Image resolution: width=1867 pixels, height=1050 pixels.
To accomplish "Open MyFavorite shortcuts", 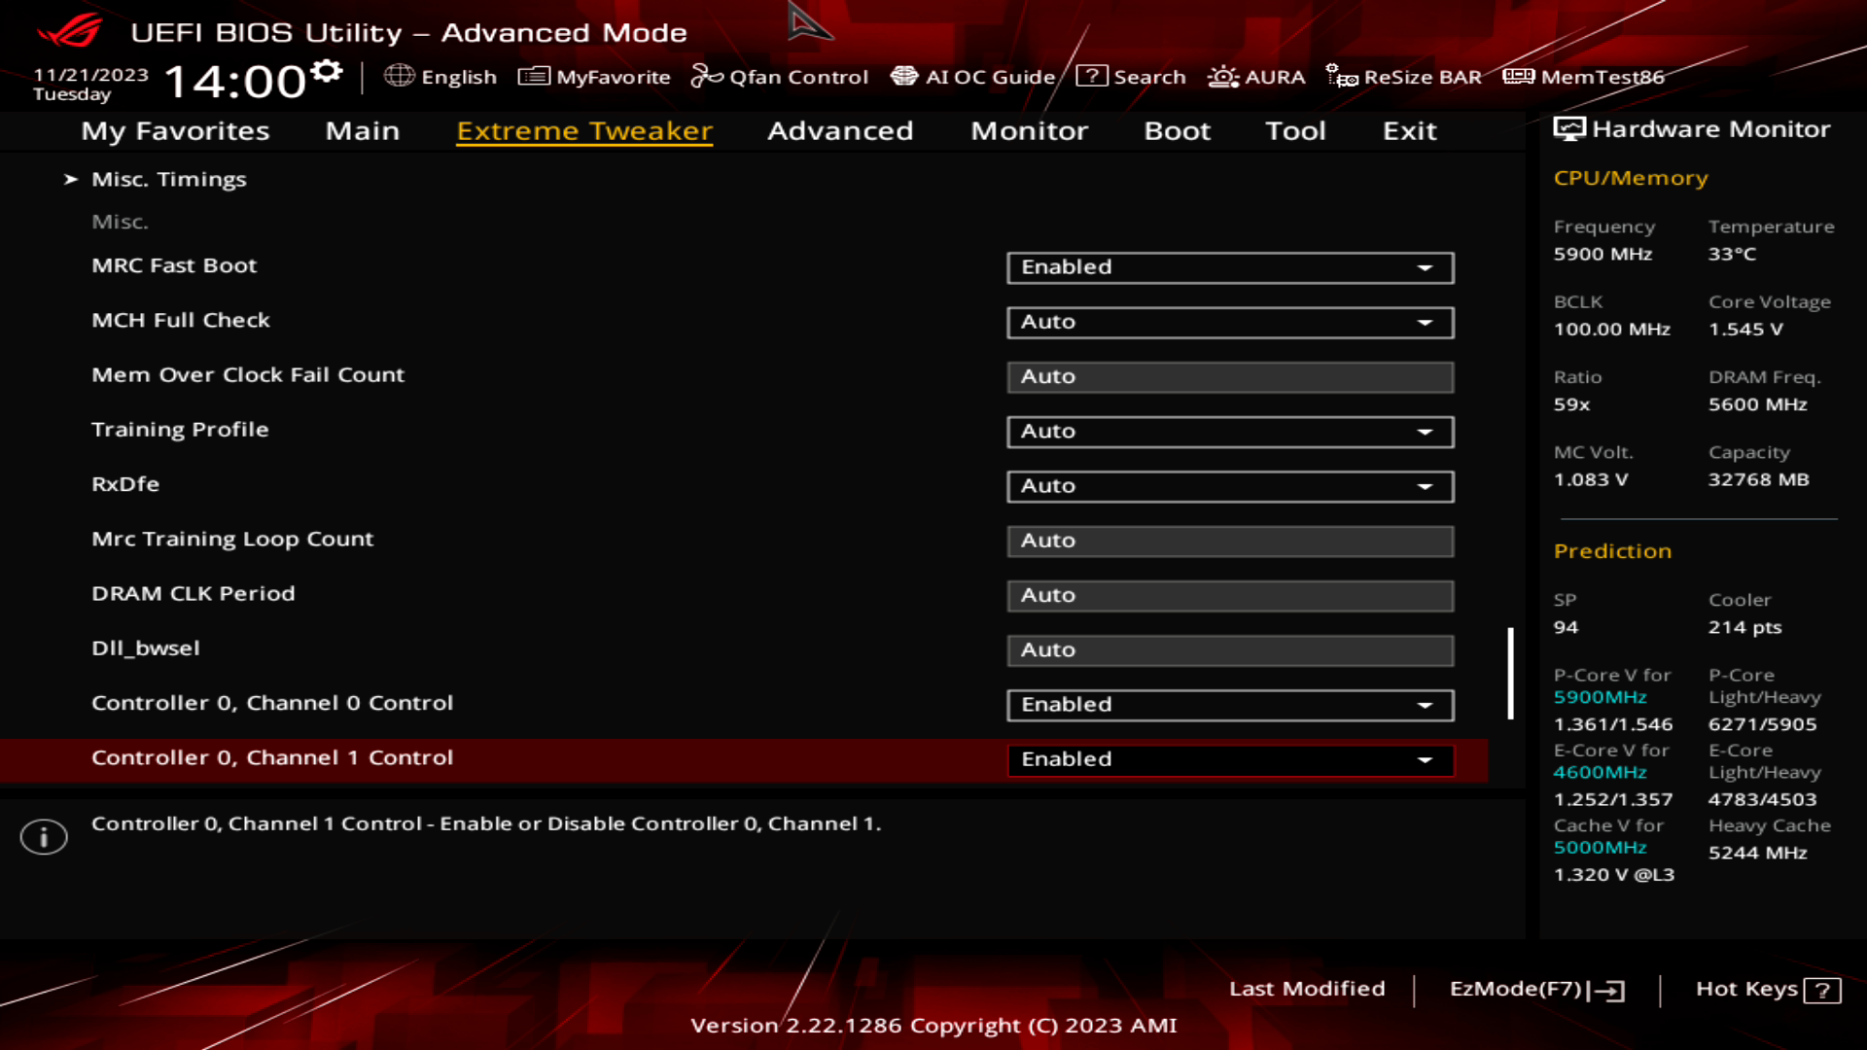I will pyautogui.click(x=595, y=77).
